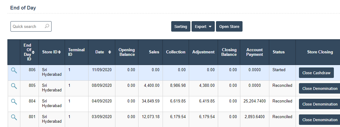Image resolution: width=340 pixels, height=127 pixels.
Task: Click Close Denomination for record 805
Action: tap(320, 89)
